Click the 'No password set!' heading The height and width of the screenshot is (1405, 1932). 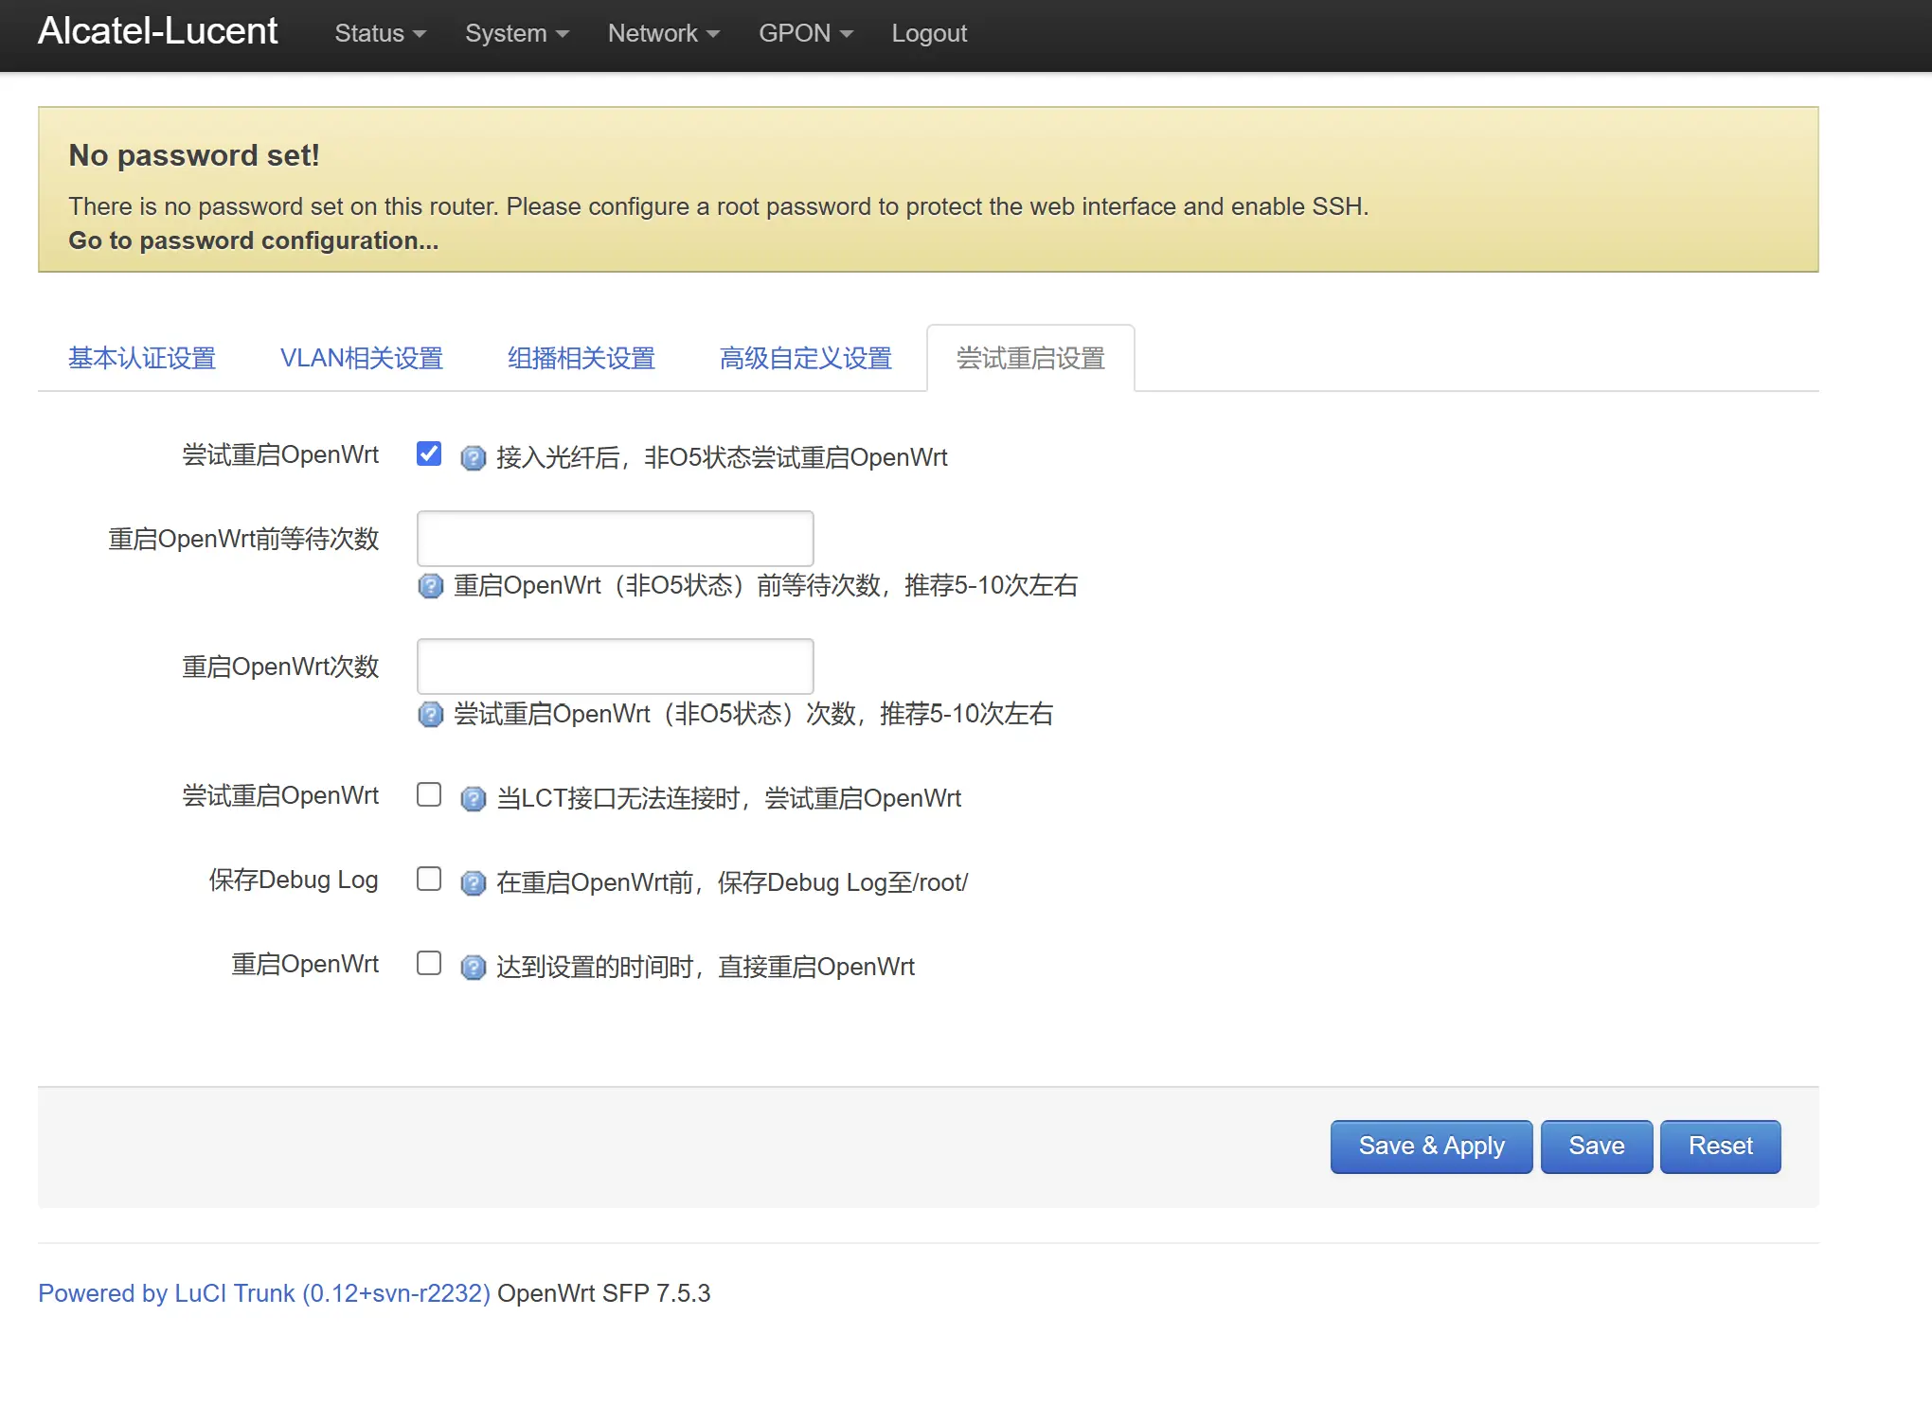(194, 155)
